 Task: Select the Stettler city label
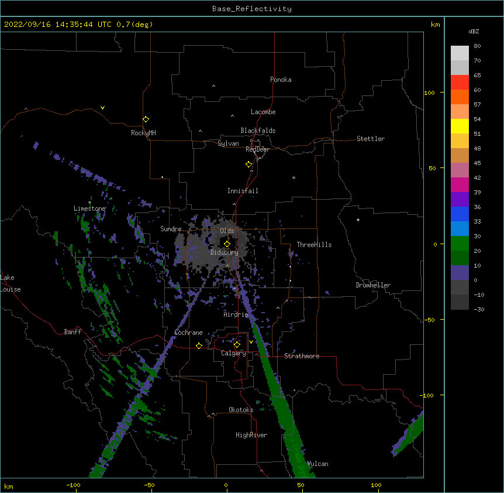tap(371, 139)
